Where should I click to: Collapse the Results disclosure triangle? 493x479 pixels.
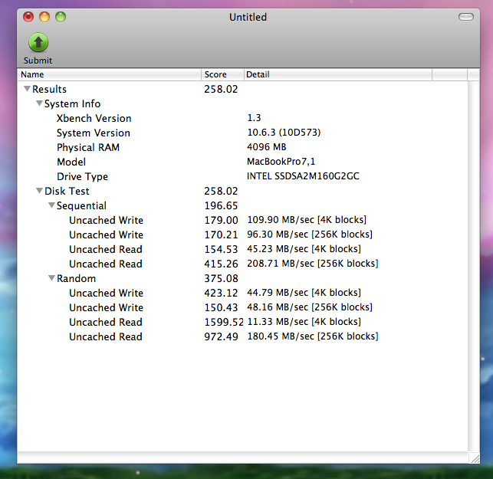(x=28, y=89)
